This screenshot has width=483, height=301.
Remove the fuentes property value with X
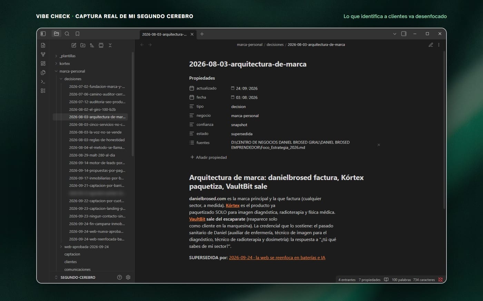pyautogui.click(x=378, y=145)
